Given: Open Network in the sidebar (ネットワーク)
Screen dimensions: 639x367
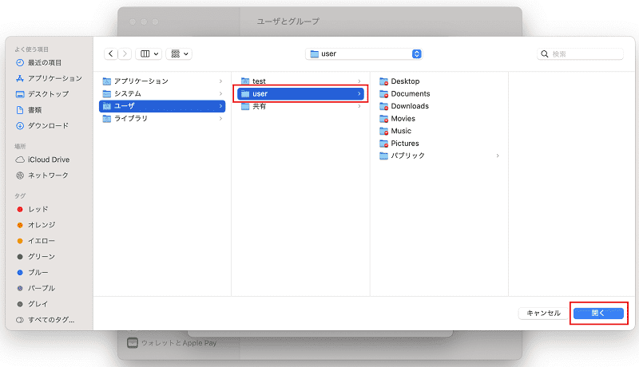Looking at the screenshot, I should 42,176.
